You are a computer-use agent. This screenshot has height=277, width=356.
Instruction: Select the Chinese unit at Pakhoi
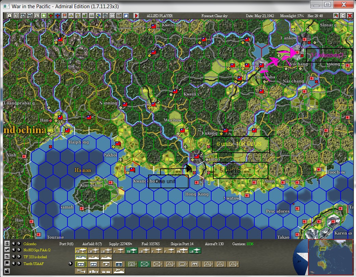(118, 143)
